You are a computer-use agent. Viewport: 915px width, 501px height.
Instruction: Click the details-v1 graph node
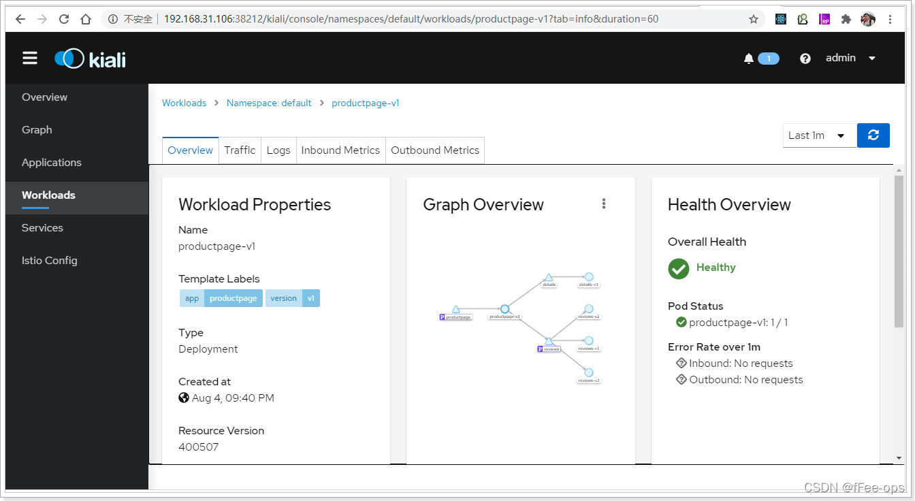pyautogui.click(x=589, y=277)
